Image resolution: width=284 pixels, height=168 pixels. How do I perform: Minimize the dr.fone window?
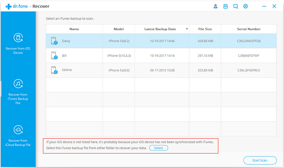(x=264, y=6)
